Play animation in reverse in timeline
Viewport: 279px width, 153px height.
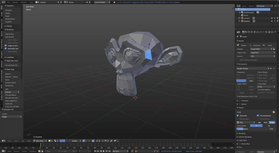click(x=101, y=151)
